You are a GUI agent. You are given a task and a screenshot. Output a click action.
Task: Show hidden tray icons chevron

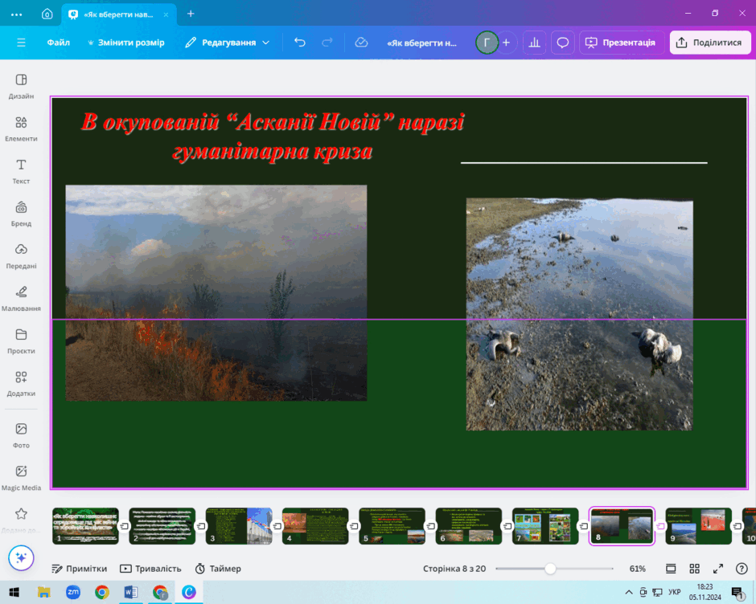[629, 592]
